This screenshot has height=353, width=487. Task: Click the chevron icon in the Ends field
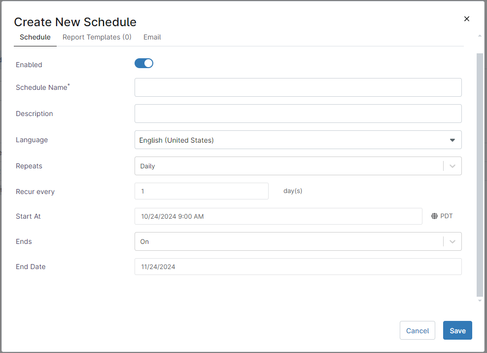point(452,241)
